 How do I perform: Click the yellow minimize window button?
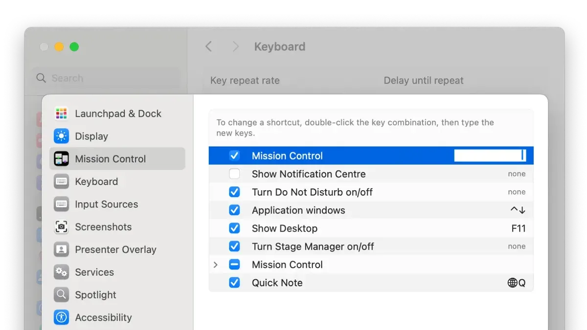(59, 47)
